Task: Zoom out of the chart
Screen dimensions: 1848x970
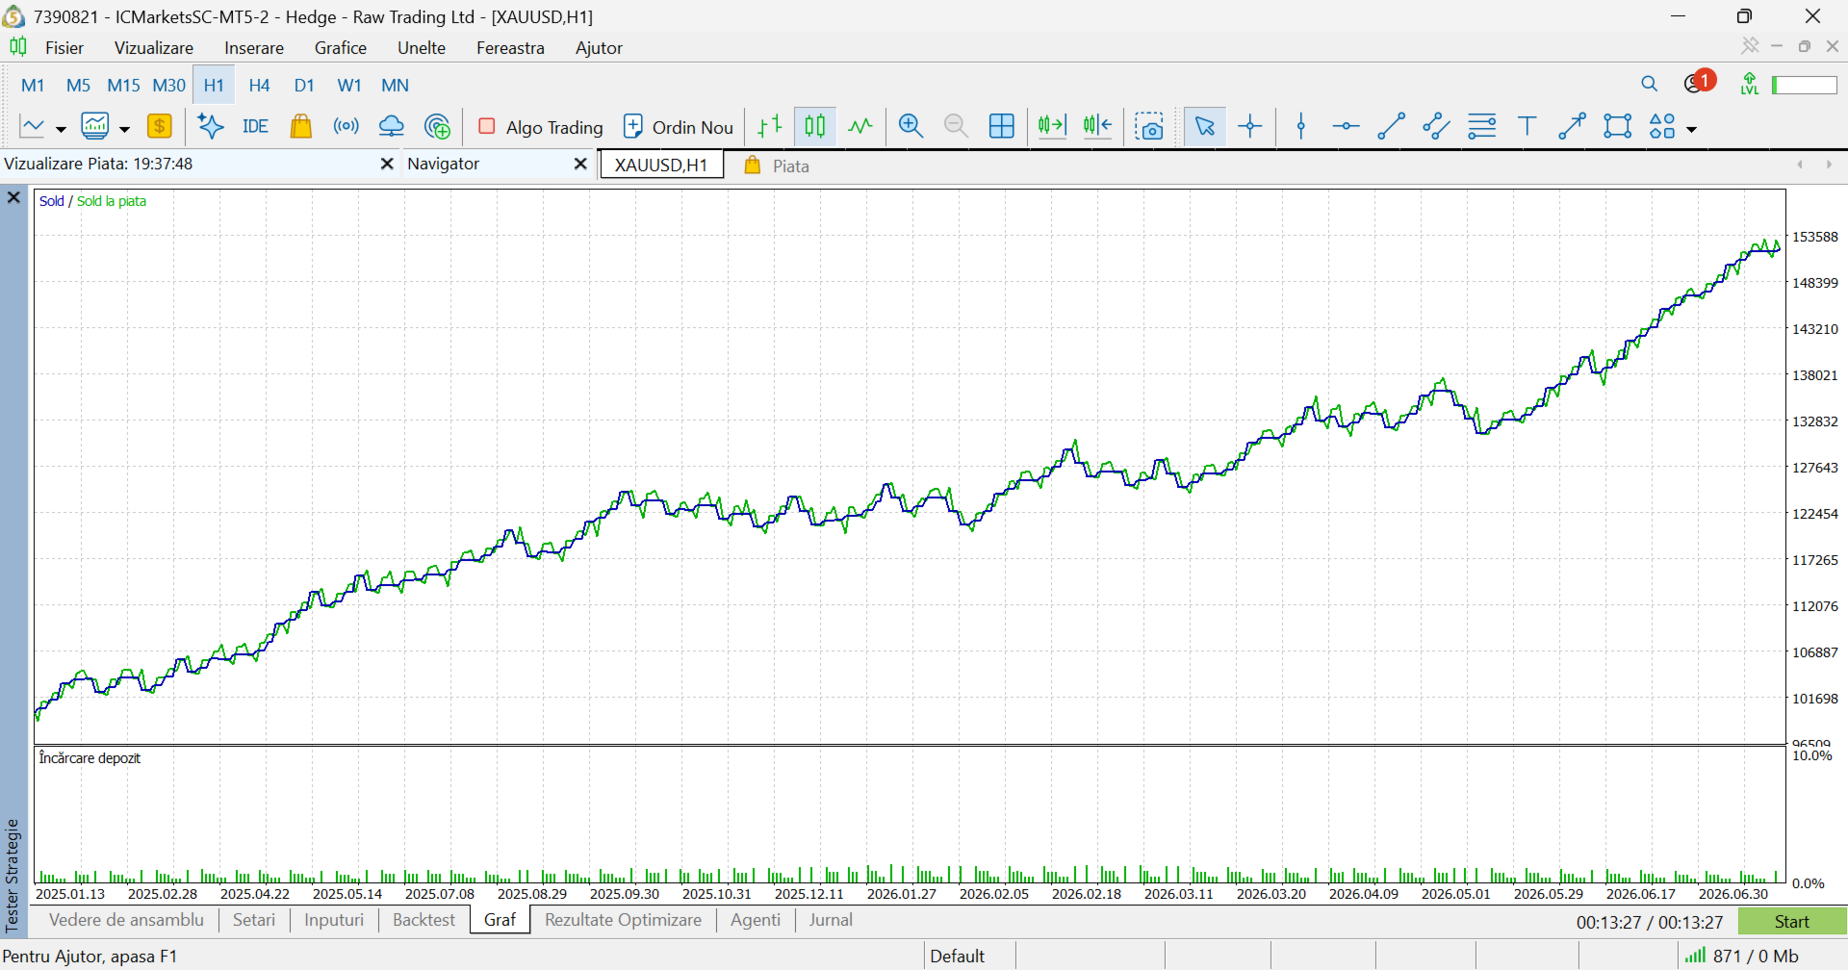Action: tap(956, 126)
